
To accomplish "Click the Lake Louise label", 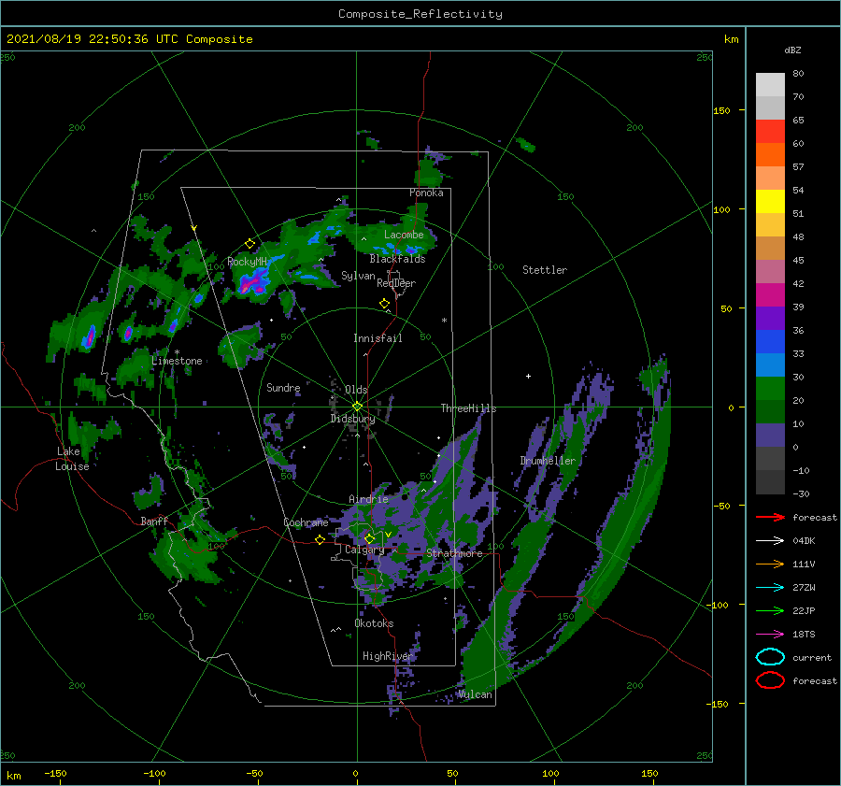I will [72, 459].
